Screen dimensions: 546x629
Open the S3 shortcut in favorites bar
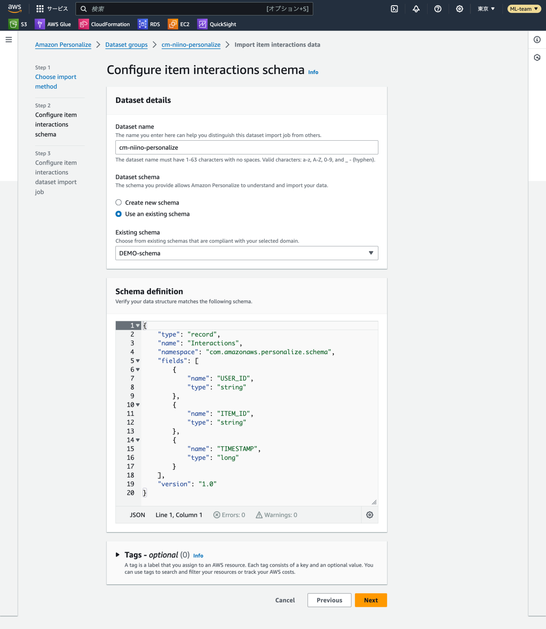pos(18,24)
